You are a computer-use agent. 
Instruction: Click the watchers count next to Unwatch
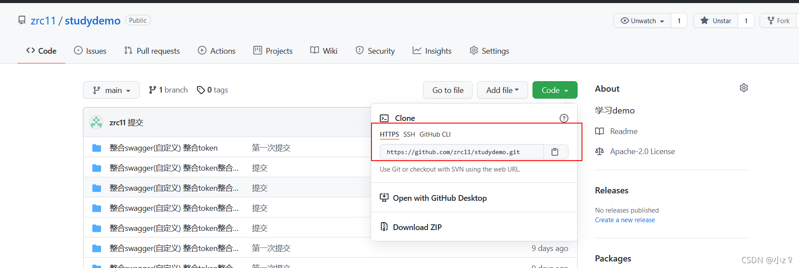679,21
